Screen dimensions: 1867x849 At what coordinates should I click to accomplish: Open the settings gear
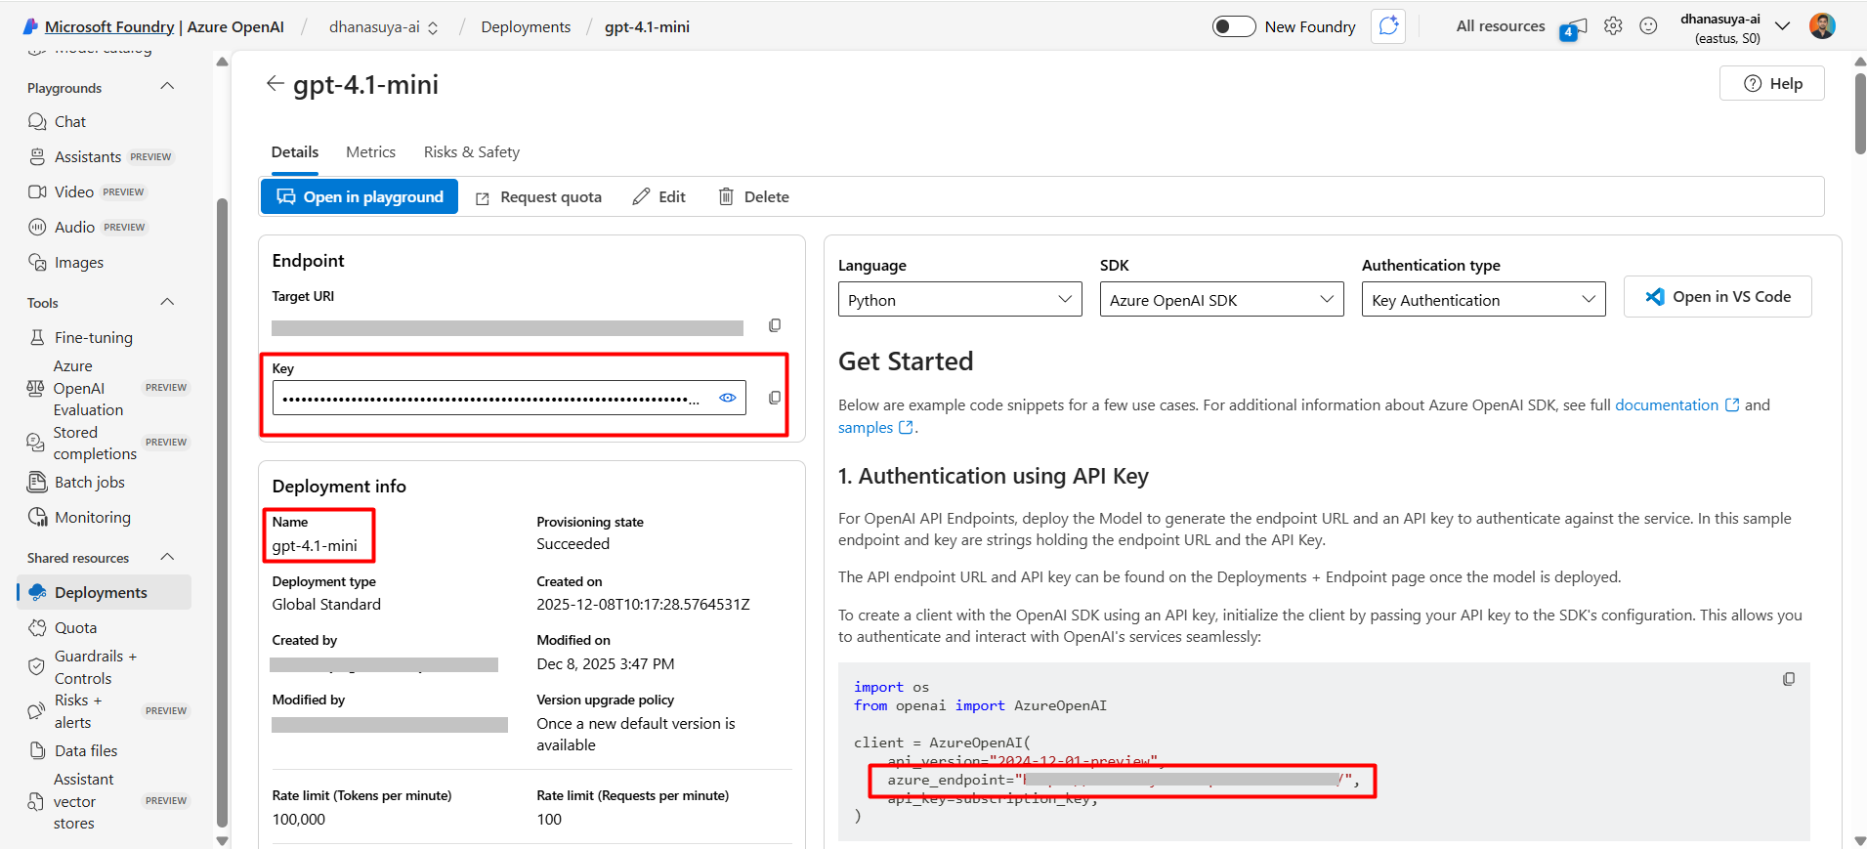coord(1613,26)
